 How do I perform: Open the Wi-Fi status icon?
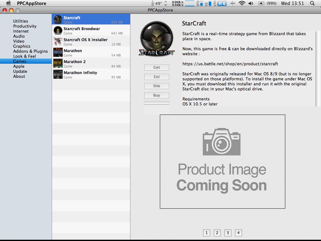pyautogui.click(x=242, y=3)
